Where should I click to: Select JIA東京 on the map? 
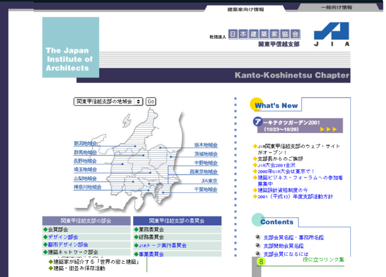click(209, 181)
